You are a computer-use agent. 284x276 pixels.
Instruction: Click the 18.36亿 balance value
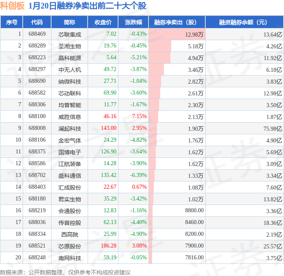273,223
